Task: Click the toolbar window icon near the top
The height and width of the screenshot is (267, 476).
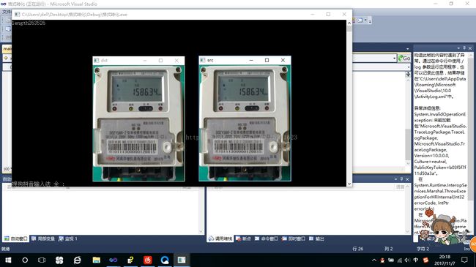Action: tap(360, 20)
